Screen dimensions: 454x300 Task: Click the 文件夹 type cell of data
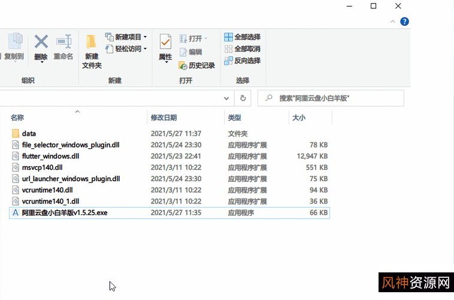[x=238, y=133]
